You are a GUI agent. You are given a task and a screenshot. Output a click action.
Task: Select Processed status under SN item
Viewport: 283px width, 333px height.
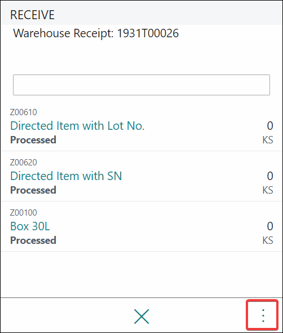[33, 190]
